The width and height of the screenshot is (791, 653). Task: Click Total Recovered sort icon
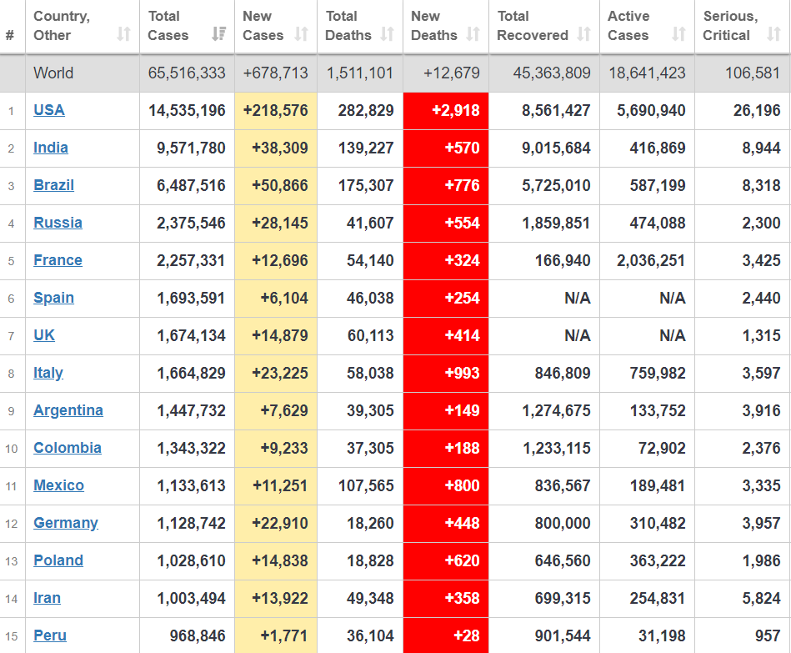pos(583,35)
